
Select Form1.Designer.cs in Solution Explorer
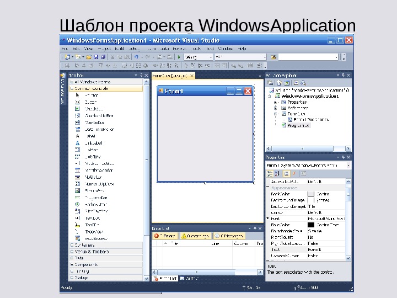tap(311, 120)
